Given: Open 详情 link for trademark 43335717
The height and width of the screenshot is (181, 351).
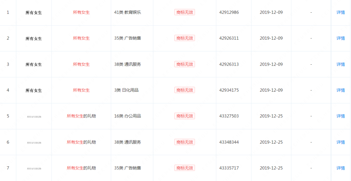Looking at the screenshot, I should click(341, 168).
